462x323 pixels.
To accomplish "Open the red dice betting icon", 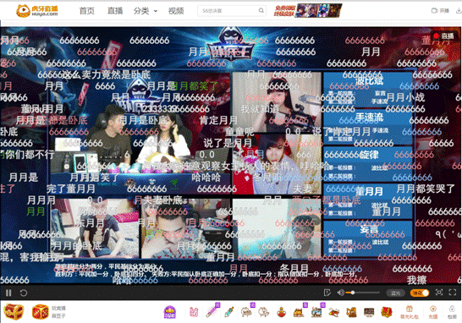I will tap(41, 312).
